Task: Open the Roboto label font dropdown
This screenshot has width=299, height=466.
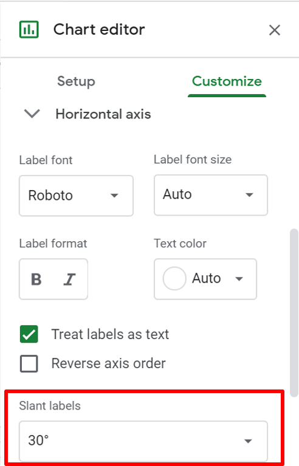Action: pos(76,196)
